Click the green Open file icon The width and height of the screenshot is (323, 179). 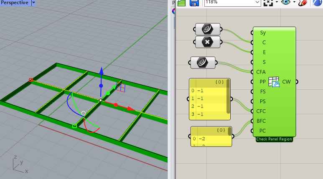[x=181, y=3]
